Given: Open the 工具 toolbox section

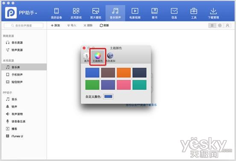Looking at the screenshot, I should 194,13.
